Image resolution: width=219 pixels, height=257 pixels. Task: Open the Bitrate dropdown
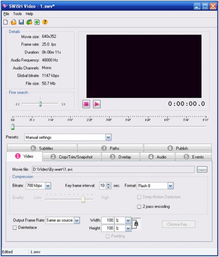point(48,186)
